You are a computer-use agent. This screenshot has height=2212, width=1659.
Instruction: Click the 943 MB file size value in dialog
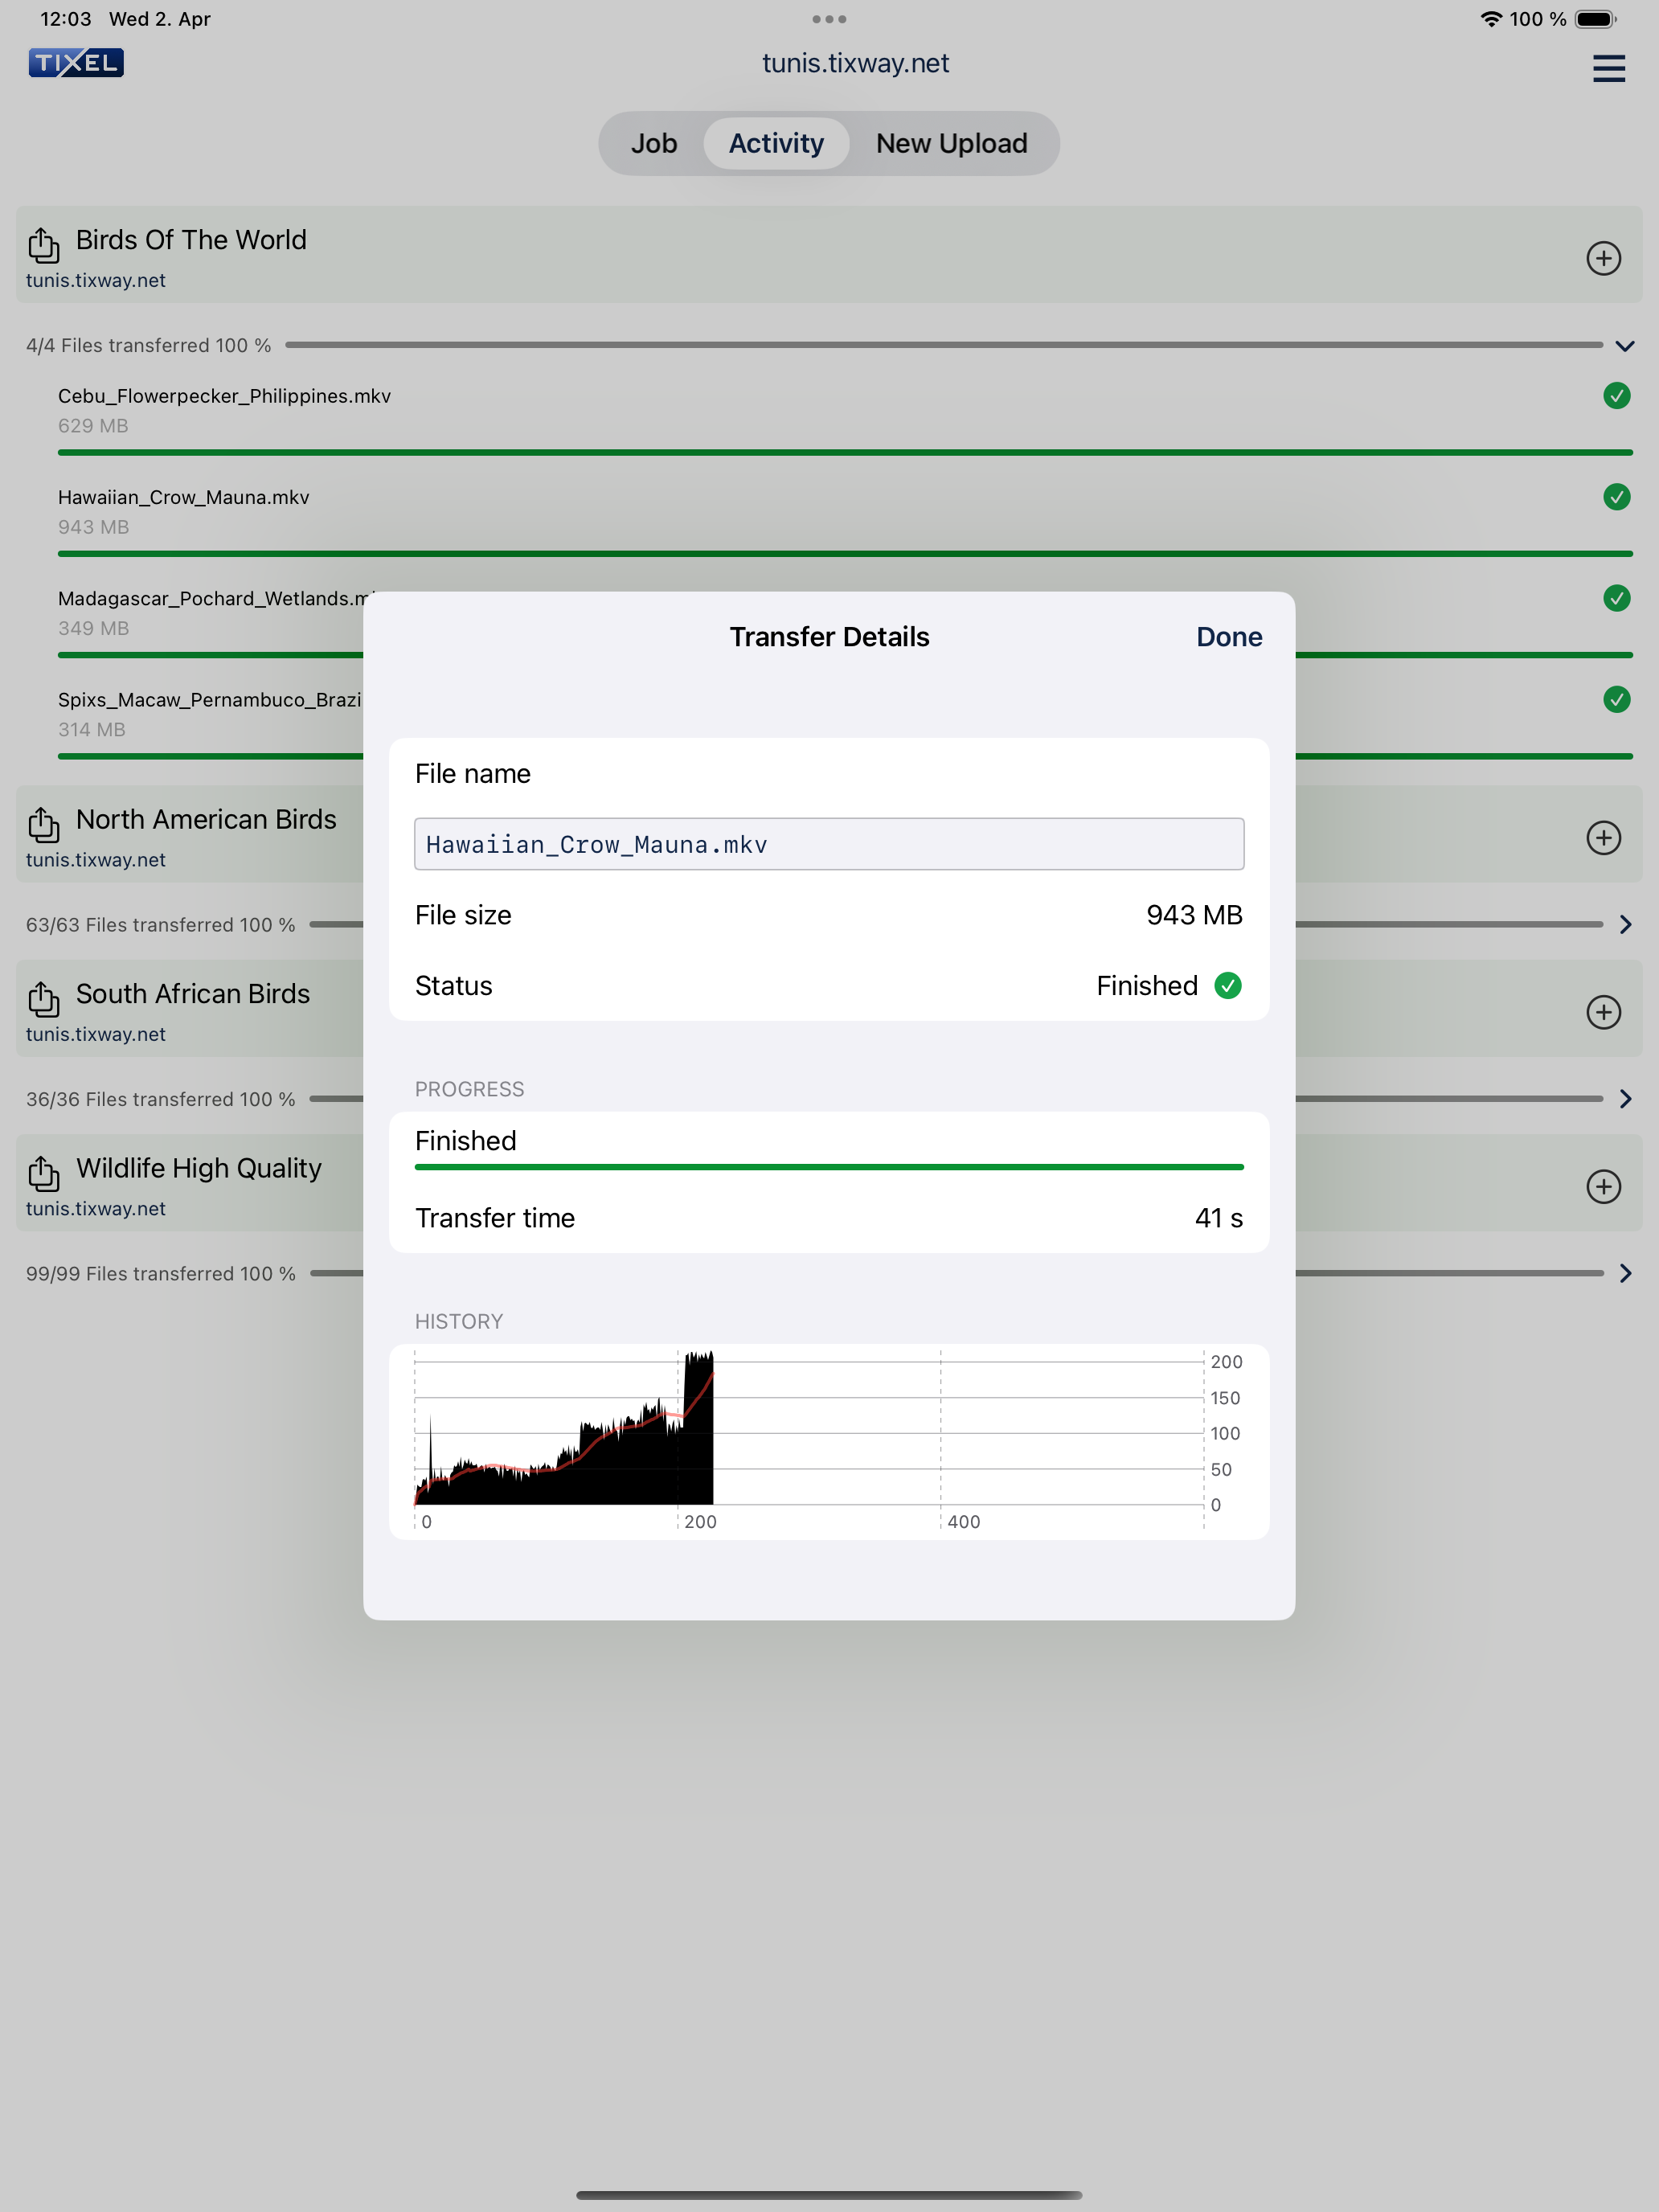click(x=1194, y=915)
